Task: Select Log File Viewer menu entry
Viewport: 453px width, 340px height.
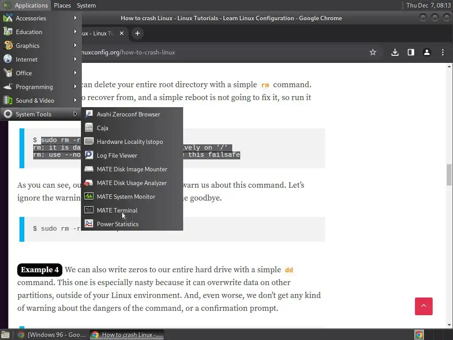Action: (x=132, y=155)
